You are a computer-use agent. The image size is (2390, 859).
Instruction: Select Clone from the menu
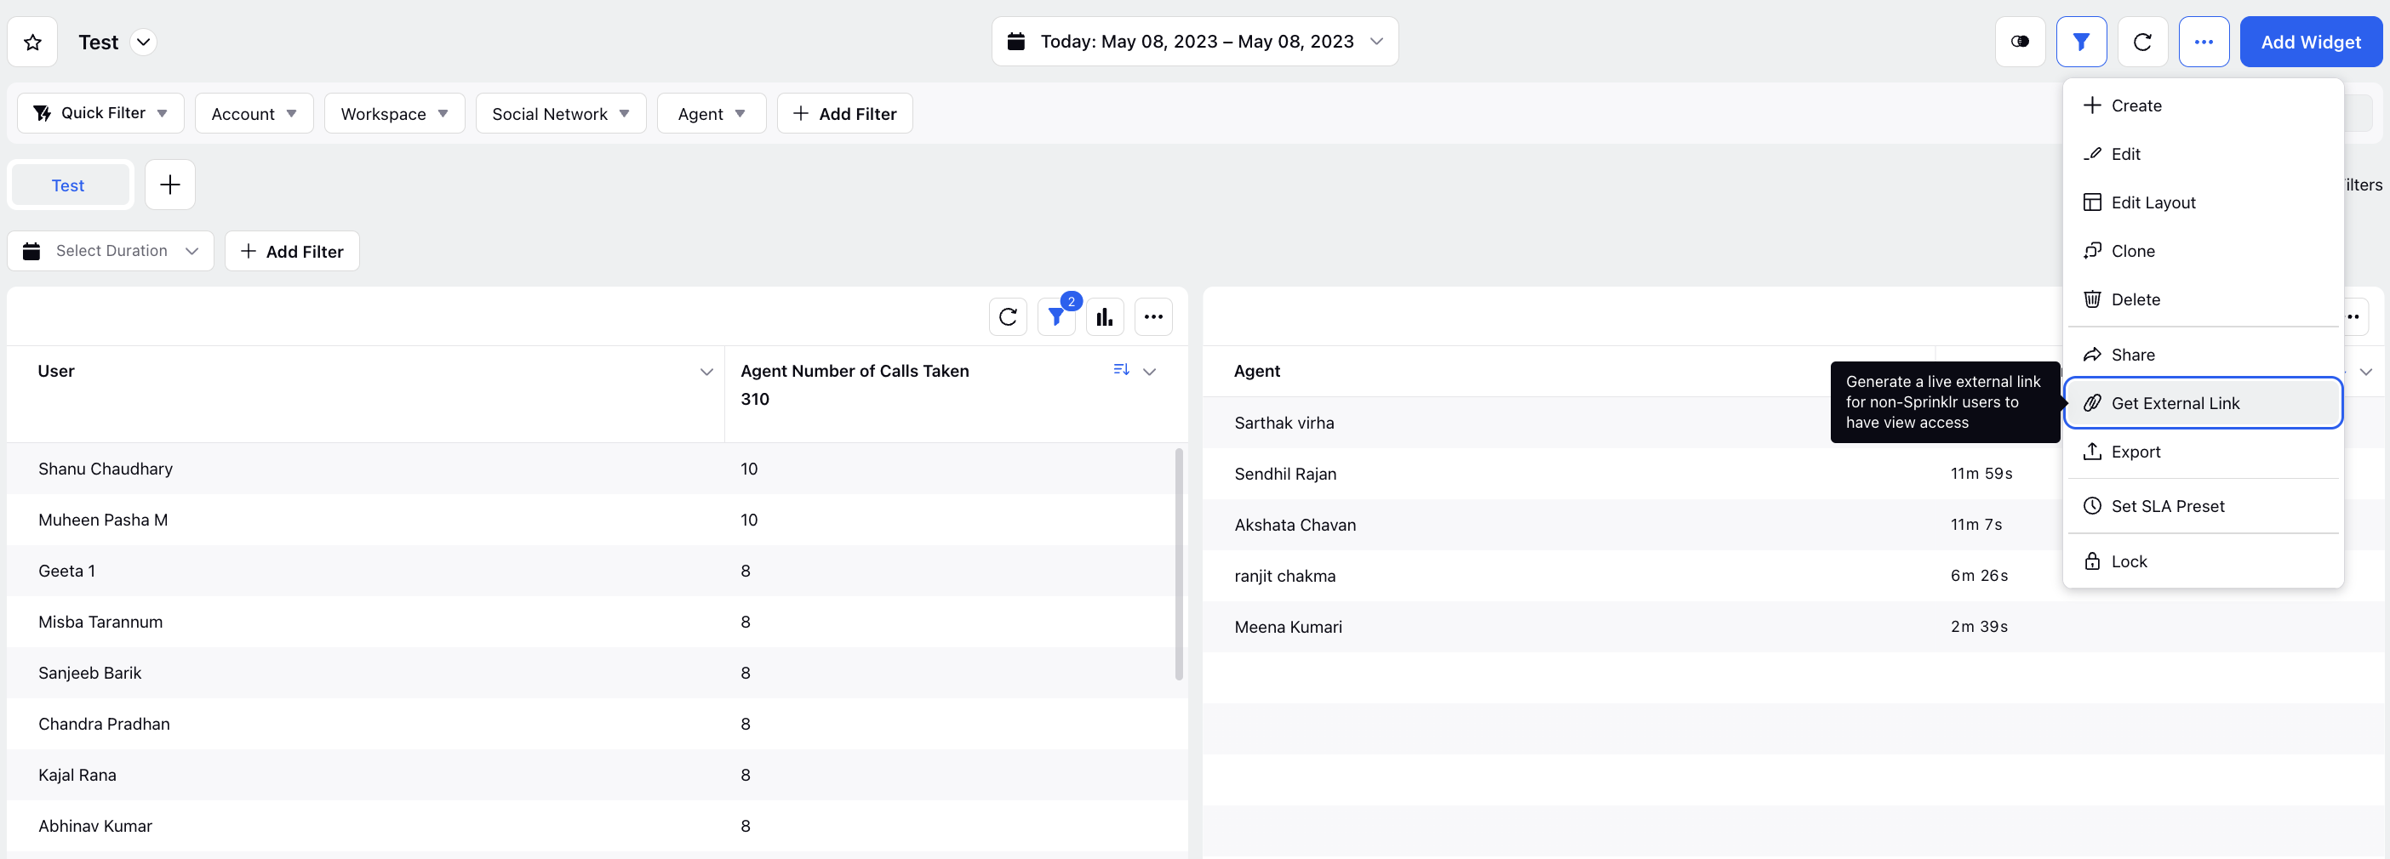point(2203,251)
